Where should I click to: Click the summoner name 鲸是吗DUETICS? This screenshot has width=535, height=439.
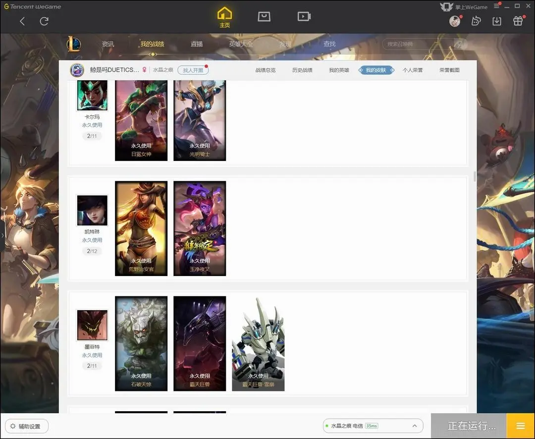coord(114,70)
